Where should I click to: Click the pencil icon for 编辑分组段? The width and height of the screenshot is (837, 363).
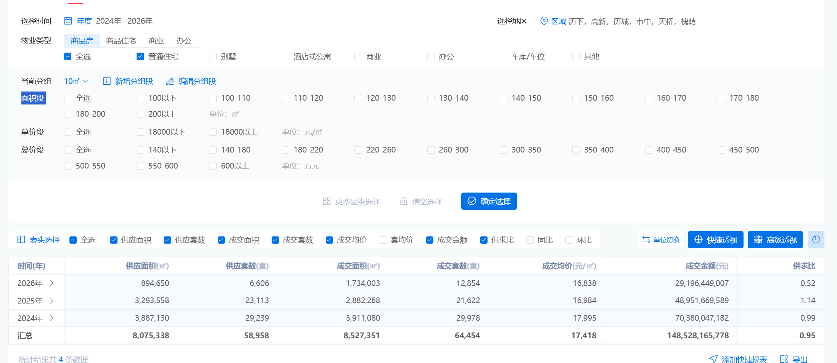(x=170, y=81)
